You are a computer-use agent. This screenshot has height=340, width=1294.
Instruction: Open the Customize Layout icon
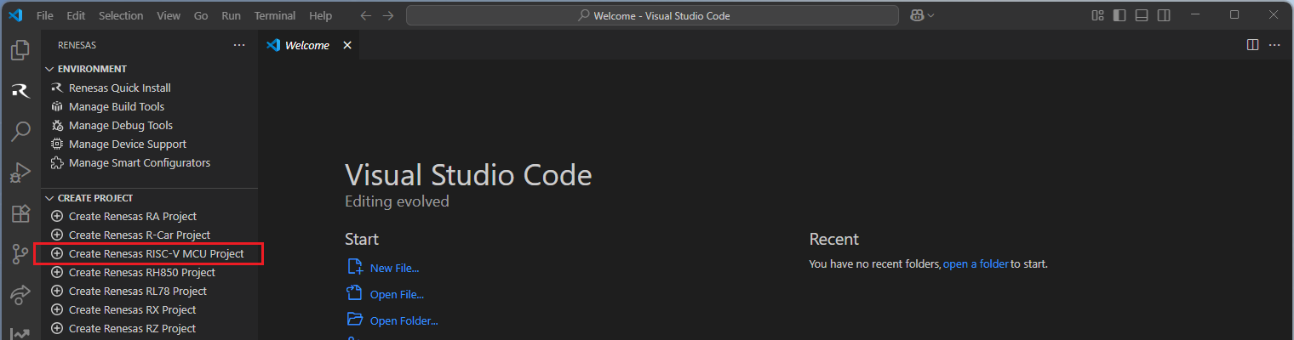tap(1098, 15)
